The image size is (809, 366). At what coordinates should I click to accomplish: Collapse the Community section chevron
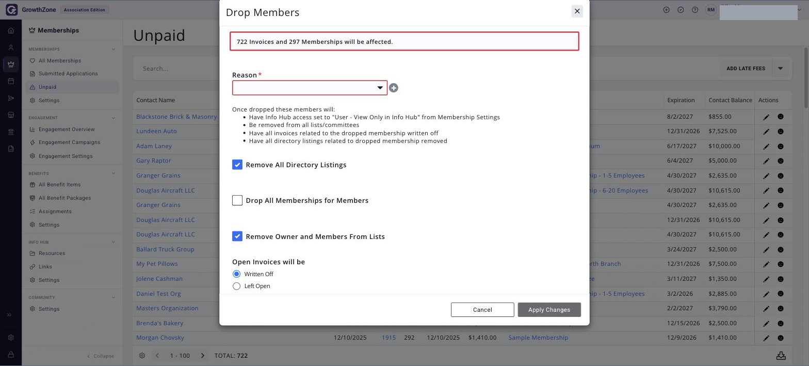click(114, 297)
